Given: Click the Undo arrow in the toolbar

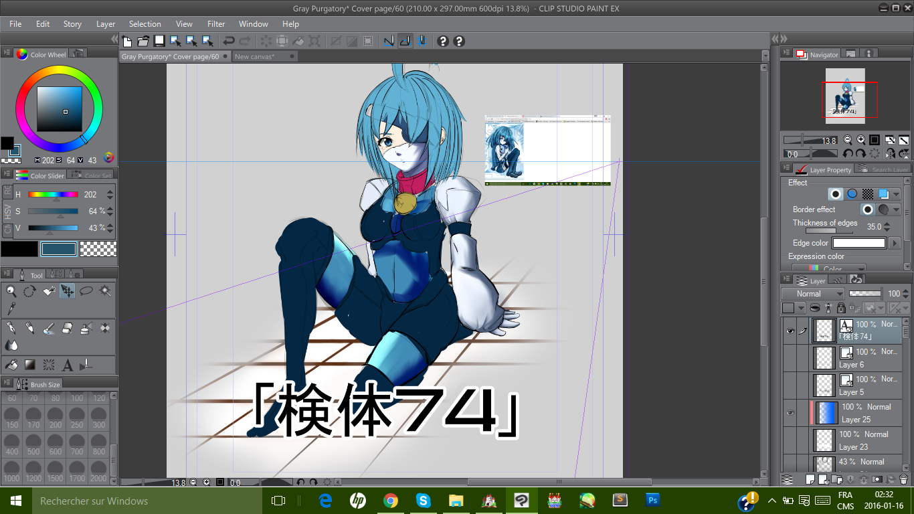Looking at the screenshot, I should point(229,41).
